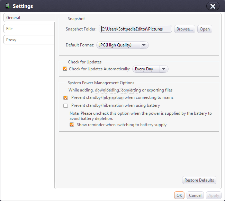
Task: Expand the Every Day update frequency arrow
Action: (164, 69)
